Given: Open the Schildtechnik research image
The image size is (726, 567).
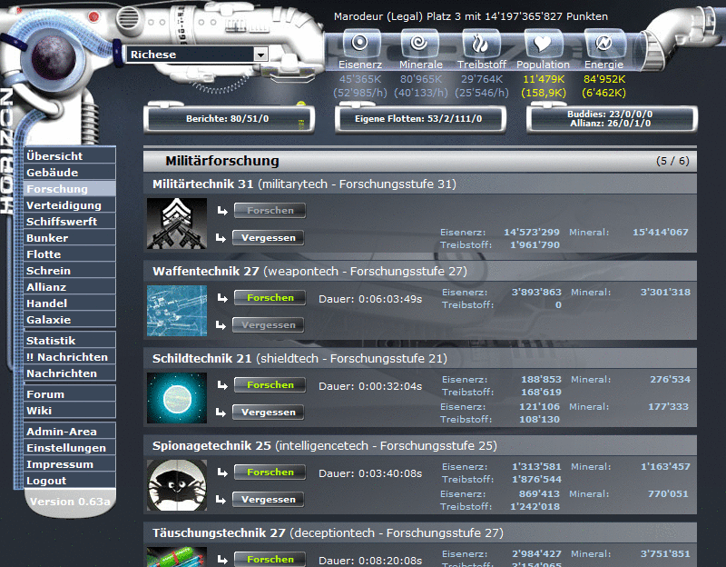Looking at the screenshot, I should [176, 398].
